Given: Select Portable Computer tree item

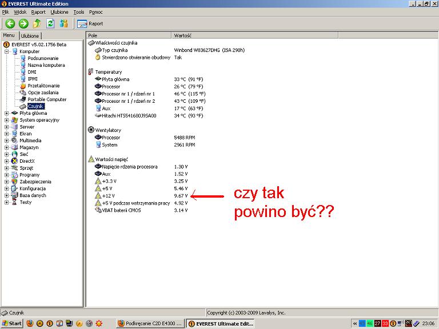Looking at the screenshot, I should (47, 99).
